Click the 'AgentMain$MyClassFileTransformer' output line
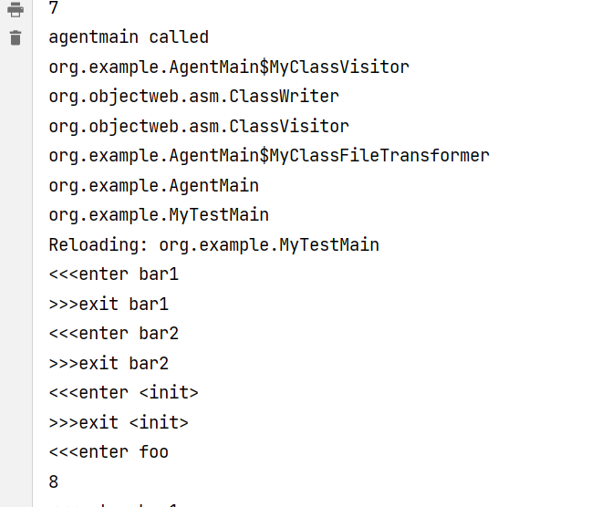Screen dimensions: 591x507 (269, 156)
